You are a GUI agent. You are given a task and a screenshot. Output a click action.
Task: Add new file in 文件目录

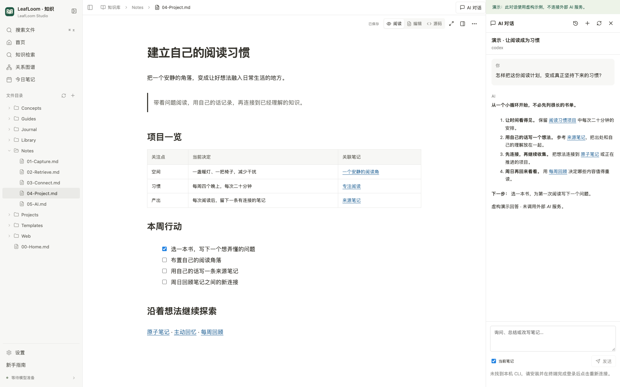(x=73, y=96)
